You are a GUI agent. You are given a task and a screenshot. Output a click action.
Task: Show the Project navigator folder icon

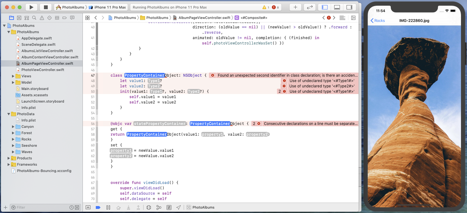pyautogui.click(x=12, y=18)
